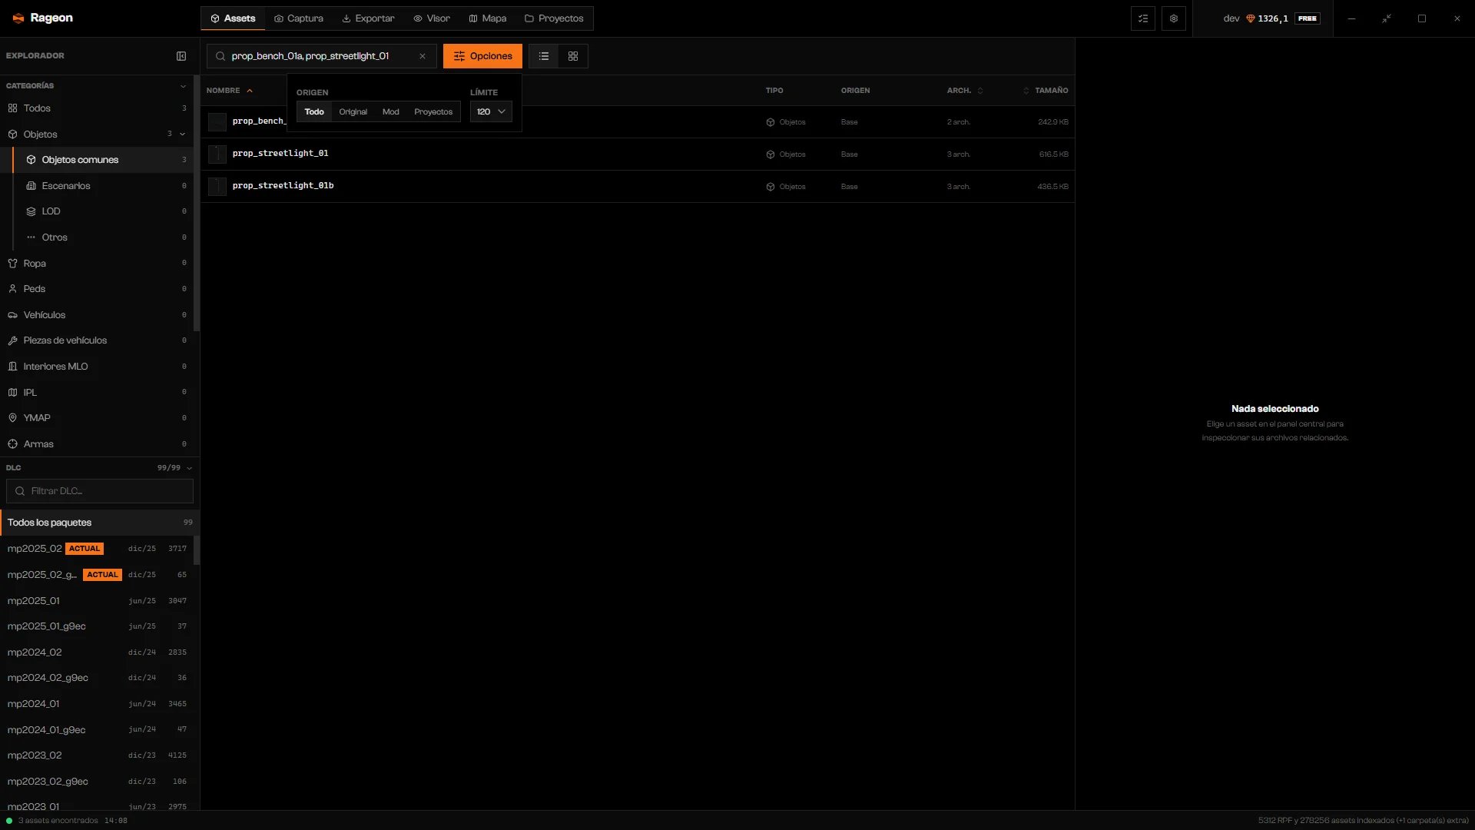Viewport: 1475px width, 830px height.
Task: Open the Límite 120 dropdown
Action: (x=491, y=111)
